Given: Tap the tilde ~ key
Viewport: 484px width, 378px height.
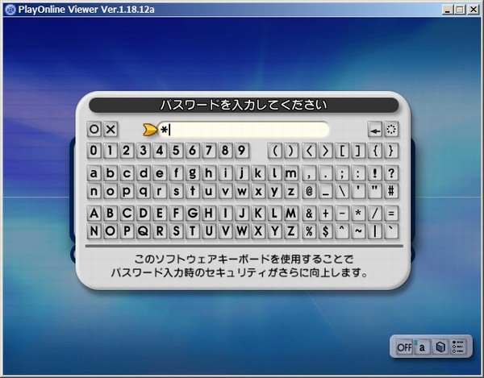Looking at the screenshot, I should (x=358, y=231).
